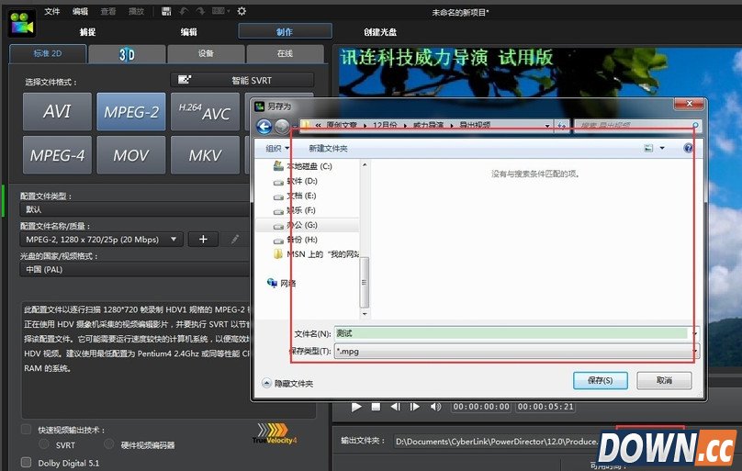742x471 pixels.
Task: Click the 取消 button
Action: pos(664,380)
